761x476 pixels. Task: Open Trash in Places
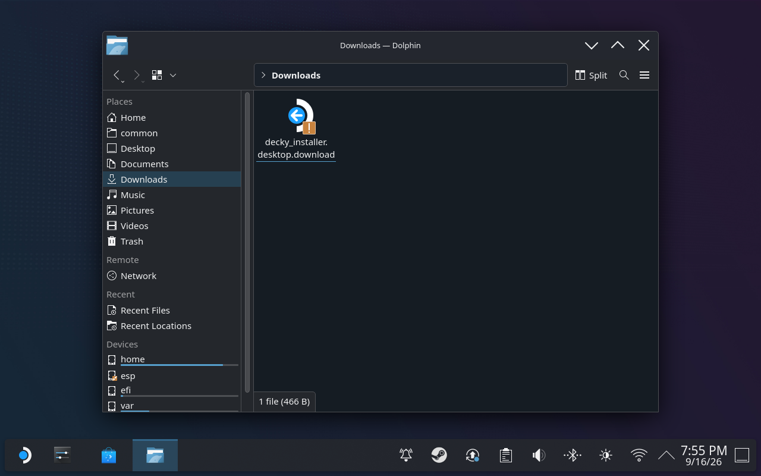[172, 242]
